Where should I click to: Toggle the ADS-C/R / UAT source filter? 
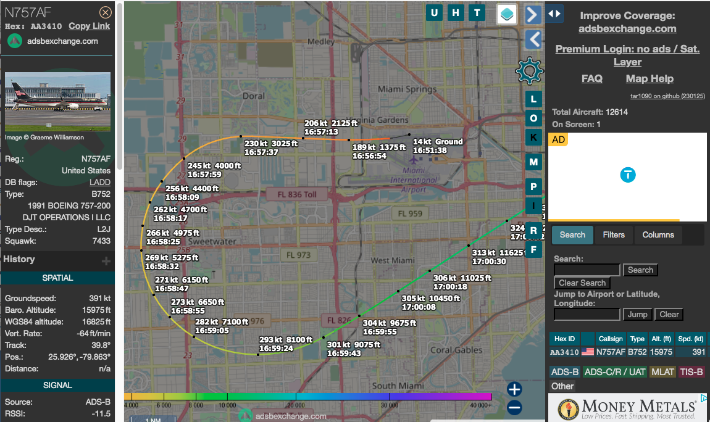(x=614, y=372)
